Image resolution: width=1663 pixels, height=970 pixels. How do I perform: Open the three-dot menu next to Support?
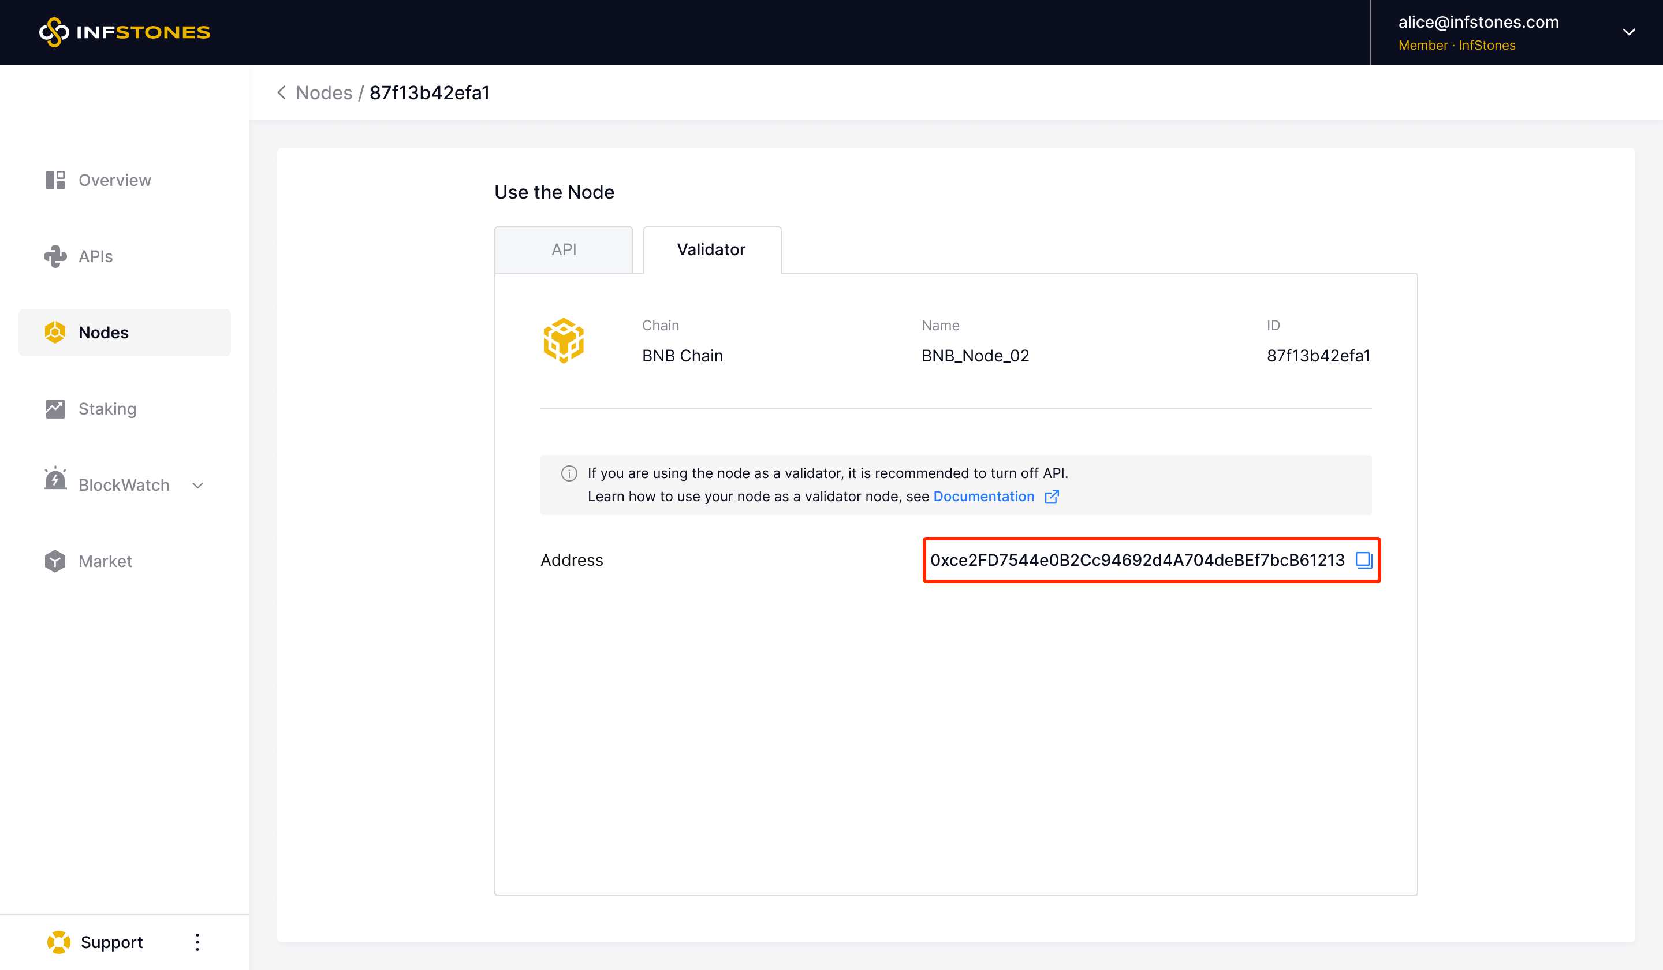pyautogui.click(x=197, y=942)
